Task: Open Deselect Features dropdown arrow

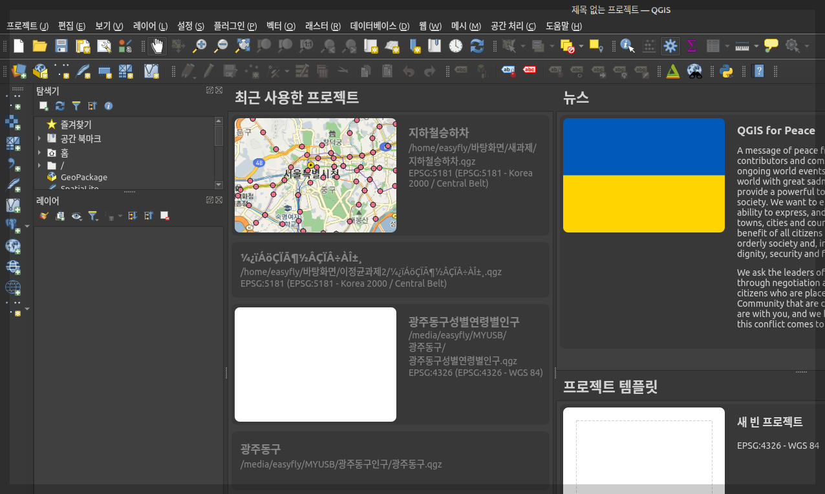Action: point(581,46)
